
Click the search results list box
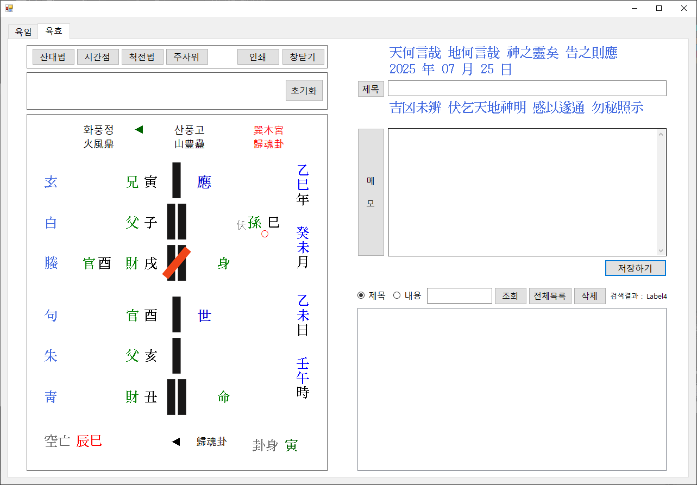click(512, 389)
